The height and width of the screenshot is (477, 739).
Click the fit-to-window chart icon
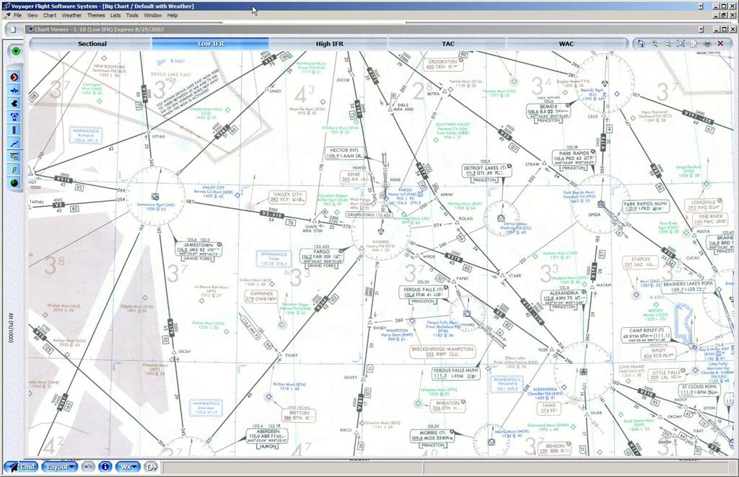click(681, 44)
